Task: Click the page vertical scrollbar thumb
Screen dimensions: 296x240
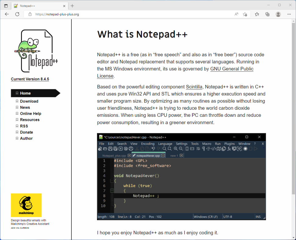Action: [x=293, y=109]
